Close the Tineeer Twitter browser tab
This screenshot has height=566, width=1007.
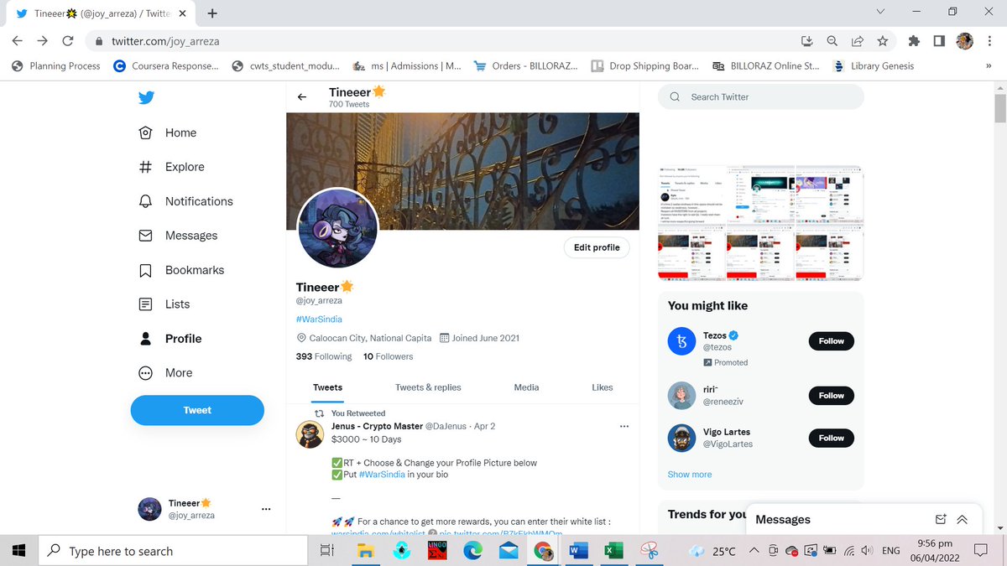coord(182,13)
